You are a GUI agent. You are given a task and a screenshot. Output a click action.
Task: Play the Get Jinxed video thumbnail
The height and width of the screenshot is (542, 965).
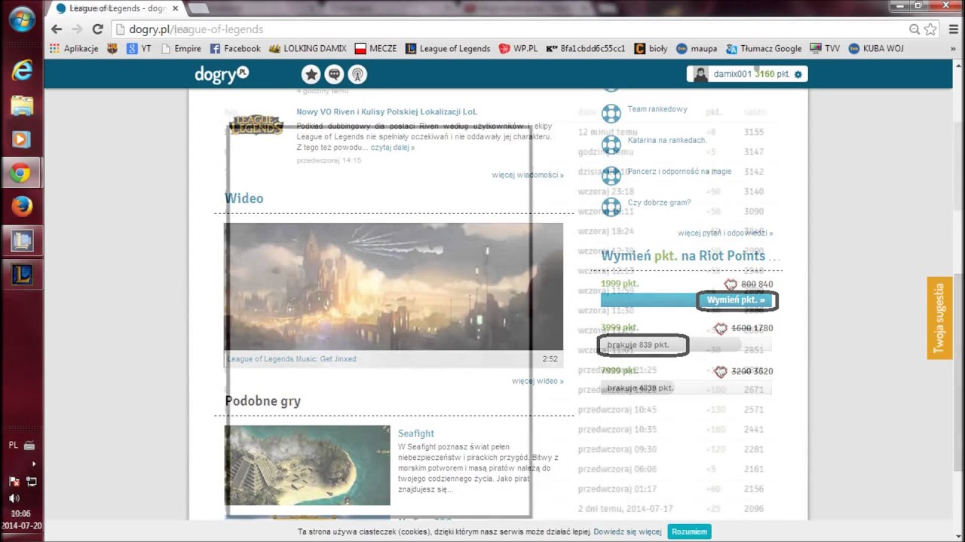394,286
